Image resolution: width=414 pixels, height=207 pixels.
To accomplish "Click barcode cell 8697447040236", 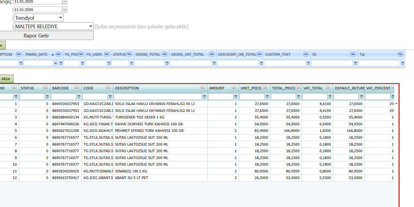I will coord(66,124).
